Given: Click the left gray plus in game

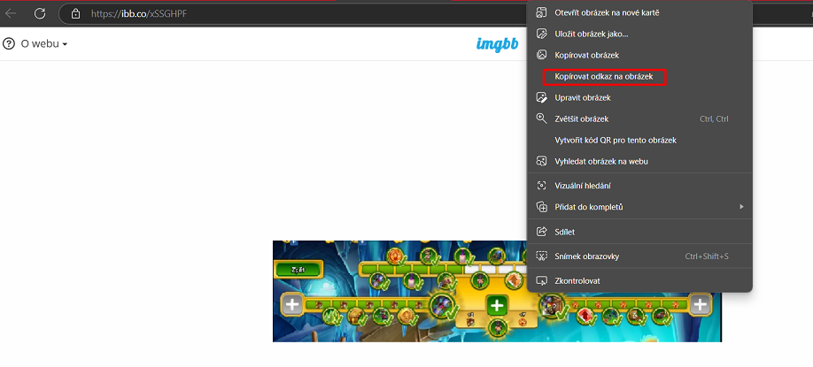Looking at the screenshot, I should coord(293,305).
